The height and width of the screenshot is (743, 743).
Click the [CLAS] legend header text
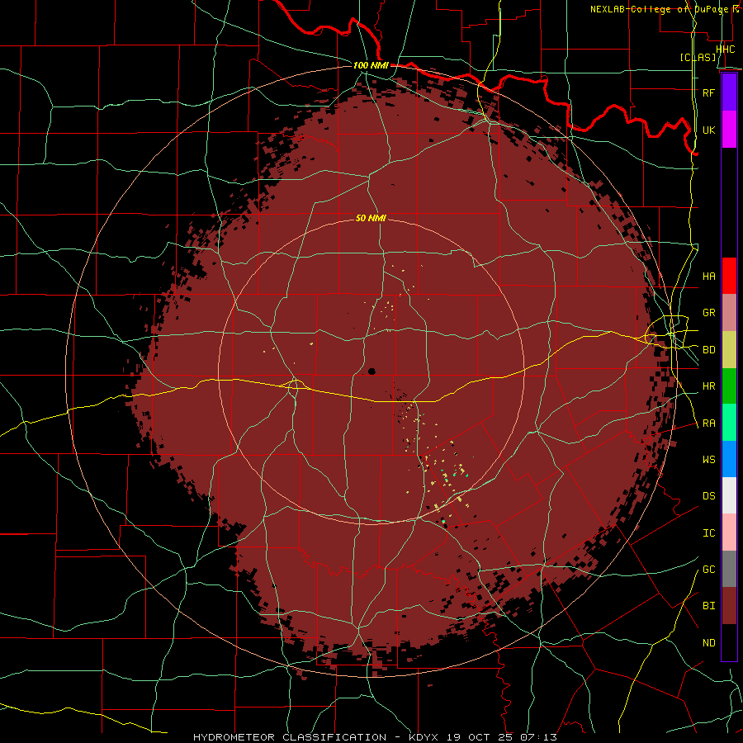pyautogui.click(x=698, y=58)
